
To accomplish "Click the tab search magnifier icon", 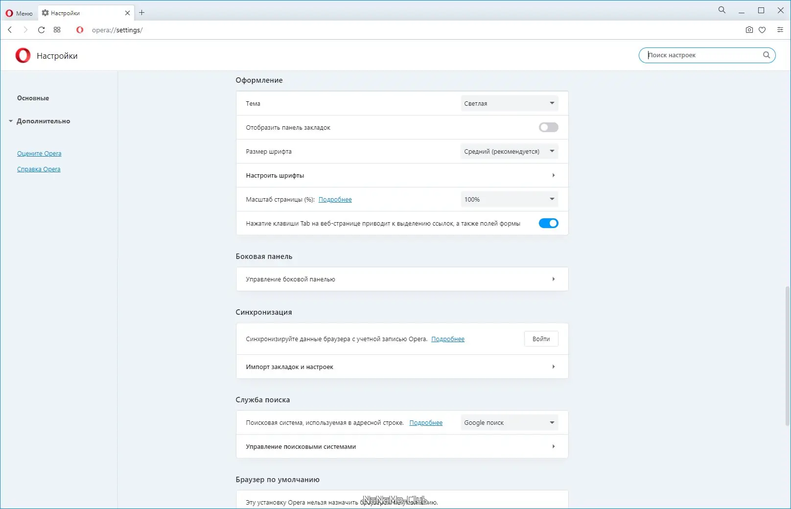I will [721, 10].
